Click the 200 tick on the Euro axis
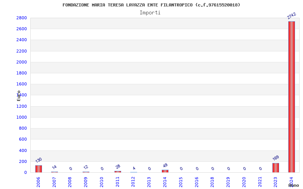The height and width of the screenshot is (189, 303). click(x=23, y=161)
